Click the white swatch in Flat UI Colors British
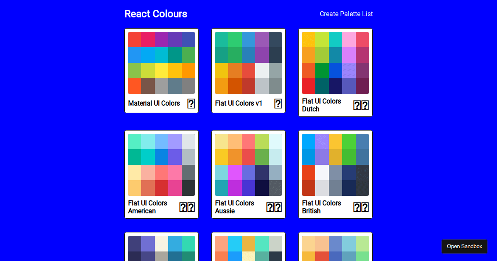 tap(322, 173)
